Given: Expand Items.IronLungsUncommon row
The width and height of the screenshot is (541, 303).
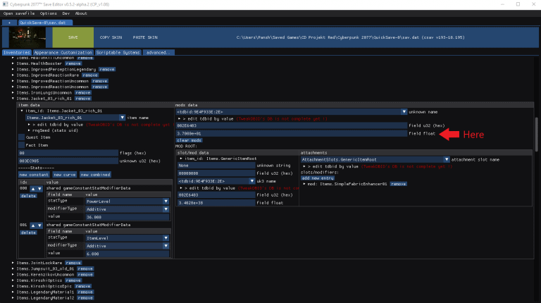Looking at the screenshot, I should click(13, 92).
